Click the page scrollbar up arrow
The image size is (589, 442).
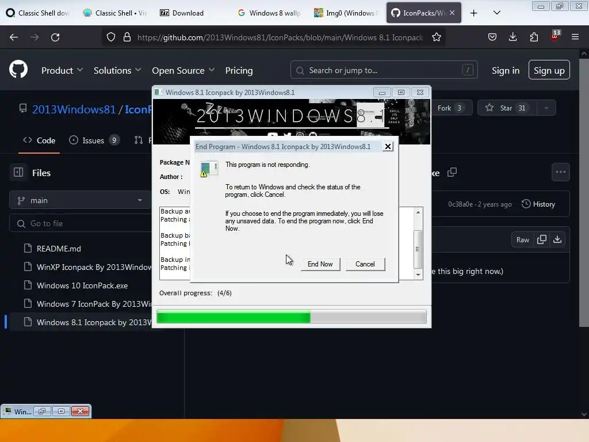(x=584, y=54)
